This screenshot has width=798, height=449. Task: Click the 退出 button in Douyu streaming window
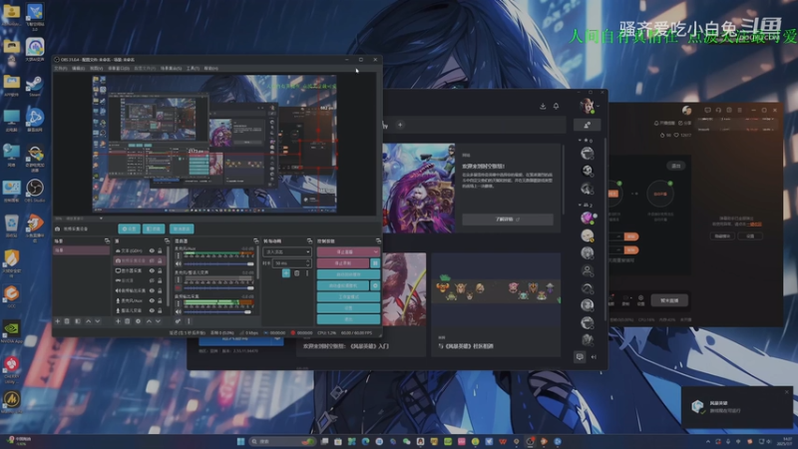(x=676, y=166)
